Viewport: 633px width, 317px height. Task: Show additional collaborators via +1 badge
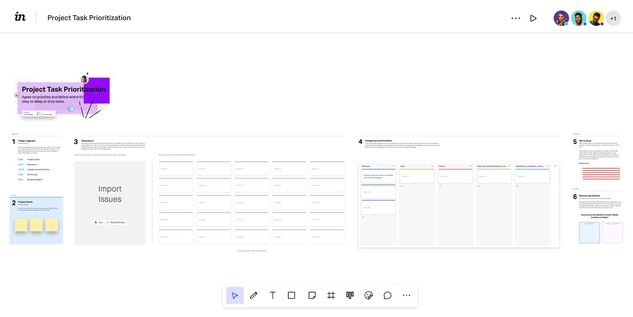pyautogui.click(x=613, y=18)
